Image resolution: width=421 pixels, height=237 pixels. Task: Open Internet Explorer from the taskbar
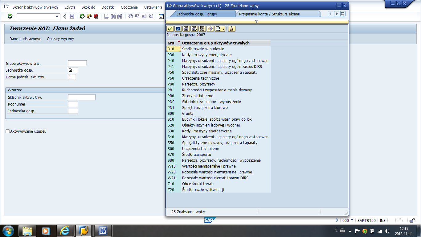65,231
